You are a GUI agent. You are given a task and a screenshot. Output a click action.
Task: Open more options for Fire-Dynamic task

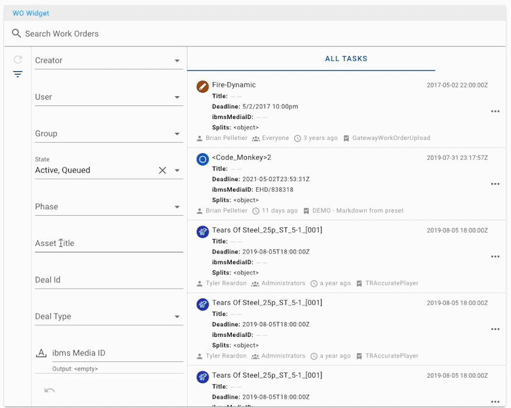coord(495,111)
